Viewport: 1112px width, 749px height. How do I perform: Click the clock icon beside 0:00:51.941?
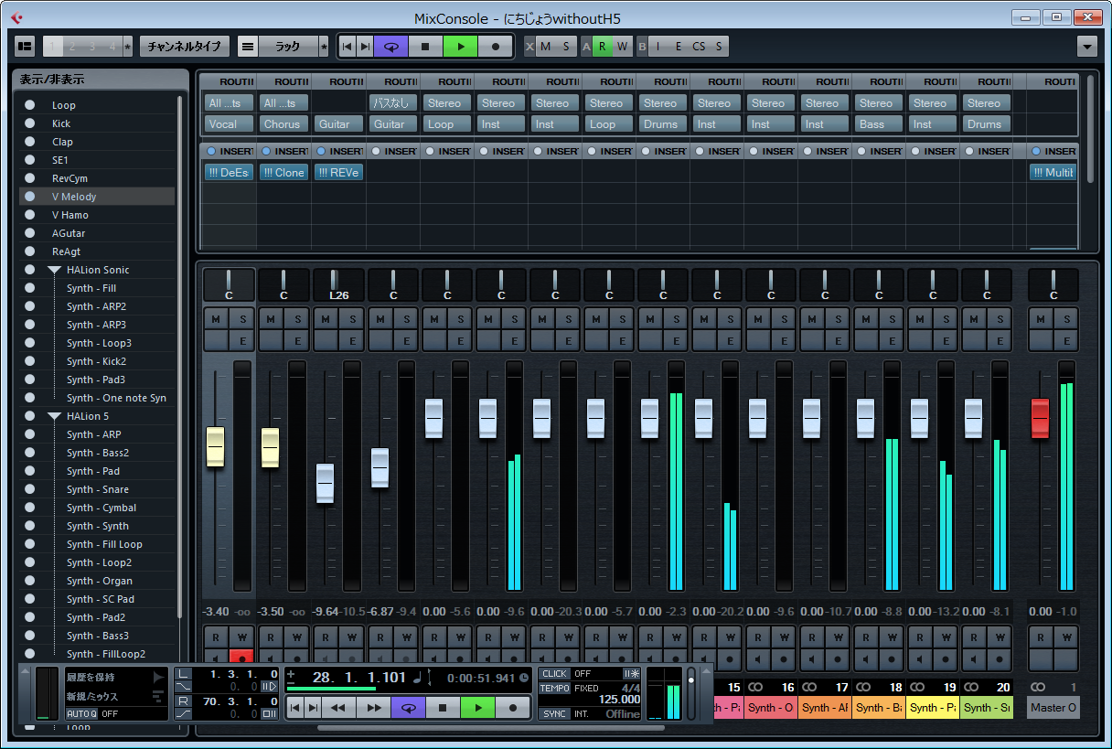[524, 678]
